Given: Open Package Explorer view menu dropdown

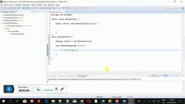Looking at the screenshot, I should (x=40, y=12).
